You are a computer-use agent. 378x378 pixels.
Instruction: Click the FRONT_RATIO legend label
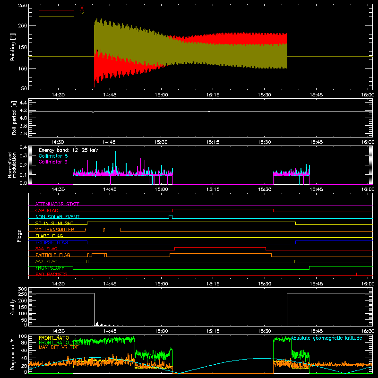click(x=54, y=338)
